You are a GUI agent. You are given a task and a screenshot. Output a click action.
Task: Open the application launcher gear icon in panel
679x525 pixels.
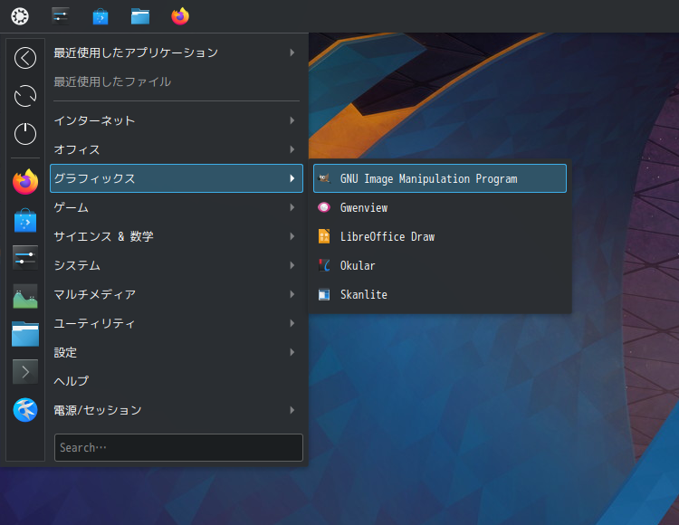pos(20,16)
